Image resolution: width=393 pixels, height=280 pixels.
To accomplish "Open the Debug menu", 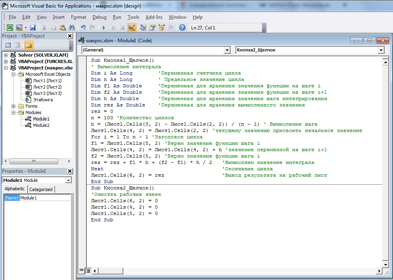I will [x=99, y=17].
